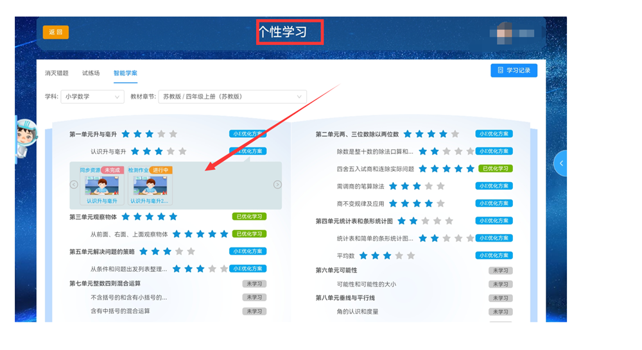
Task: Click 未学习 badge for 角的认识和度量
Action: tap(500, 312)
